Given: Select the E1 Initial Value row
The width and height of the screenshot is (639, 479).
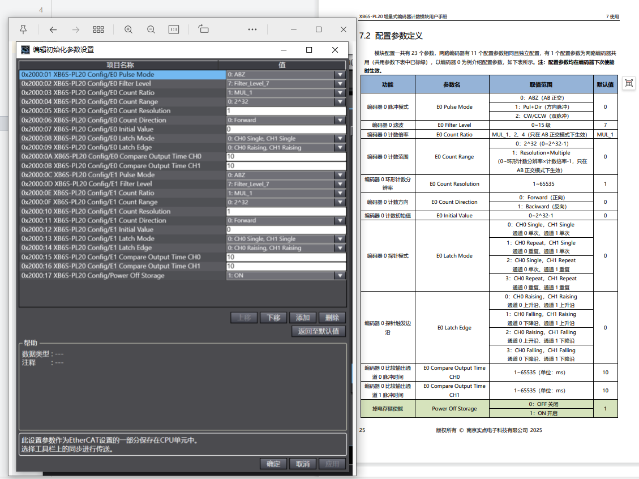Looking at the screenshot, I should (x=122, y=230).
